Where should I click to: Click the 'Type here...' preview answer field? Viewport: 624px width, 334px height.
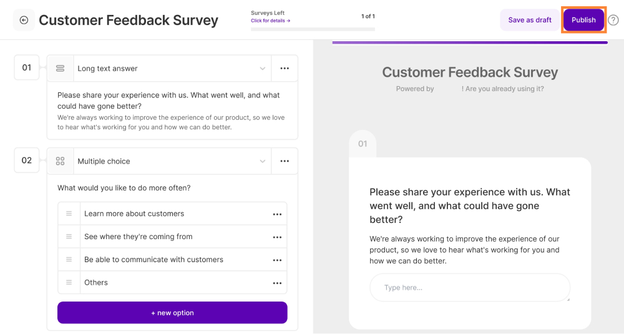click(x=469, y=288)
